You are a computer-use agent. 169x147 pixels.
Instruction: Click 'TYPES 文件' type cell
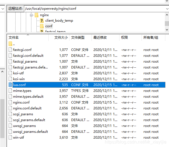tap(80, 91)
